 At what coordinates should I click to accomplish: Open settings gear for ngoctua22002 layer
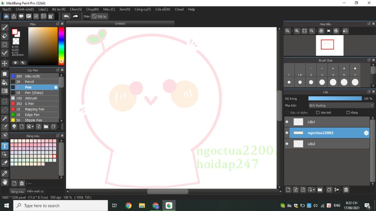(366, 133)
